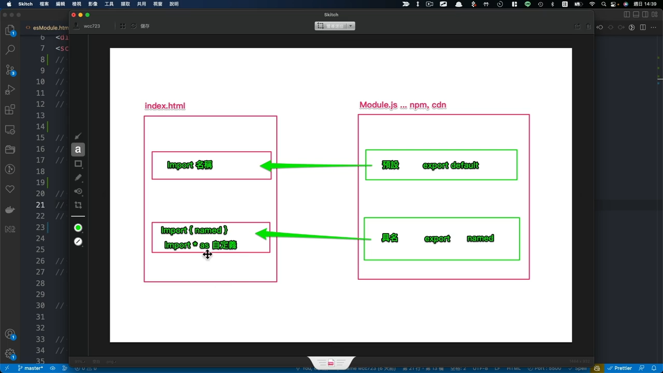Open VS Code Run and Debug view
This screenshot has width=663, height=373.
point(10,90)
